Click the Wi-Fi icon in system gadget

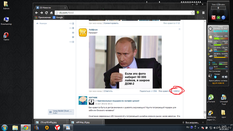tap(211, 68)
